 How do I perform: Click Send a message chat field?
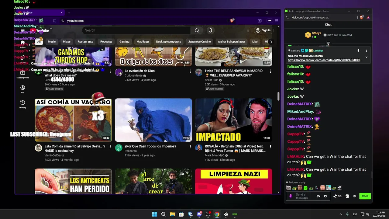click(x=305, y=196)
